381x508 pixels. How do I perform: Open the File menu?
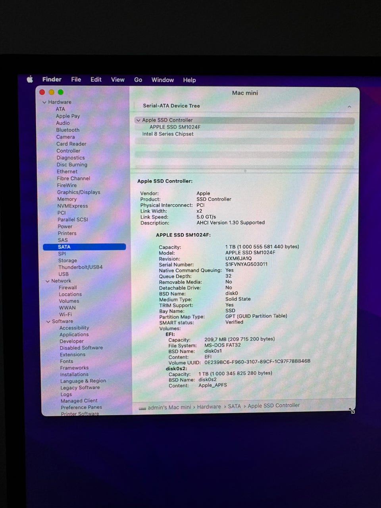[x=76, y=79]
